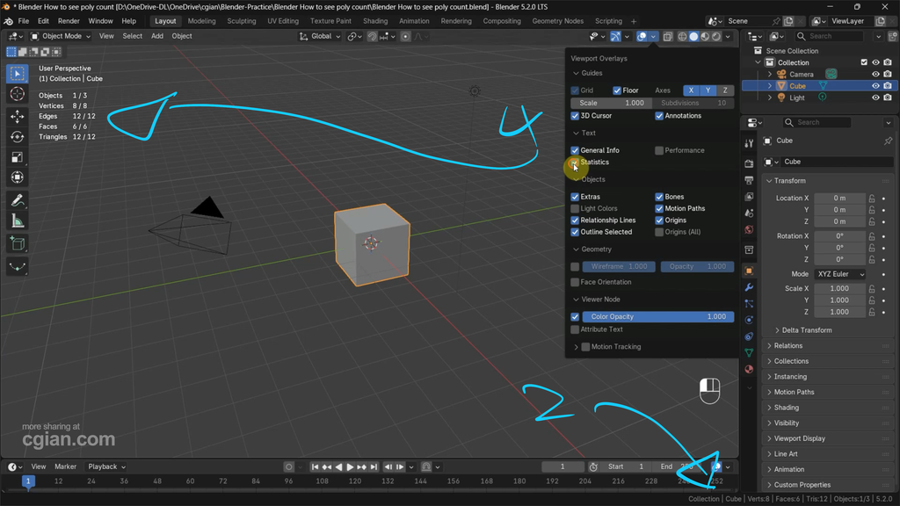This screenshot has height=506, width=900.
Task: Select the Add Cube tool
Action: 18,244
